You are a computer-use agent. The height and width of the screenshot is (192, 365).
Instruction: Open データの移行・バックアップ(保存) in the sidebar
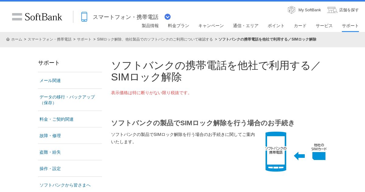click(x=67, y=100)
